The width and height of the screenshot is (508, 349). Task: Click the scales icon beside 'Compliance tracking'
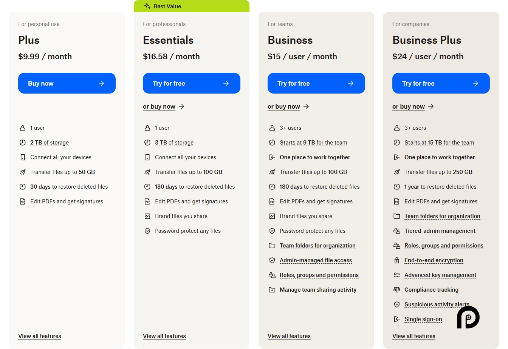coord(397,290)
